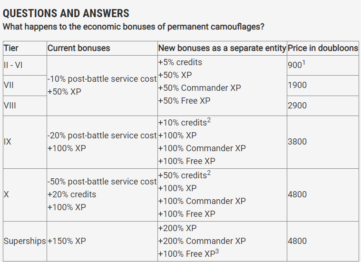This screenshot has height=262, width=361.
Task: Select the II - VI tier cell
Action: (13, 65)
